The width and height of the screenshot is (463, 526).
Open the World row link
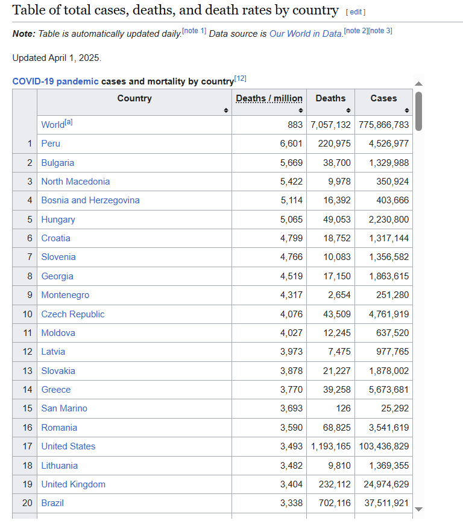(x=52, y=125)
